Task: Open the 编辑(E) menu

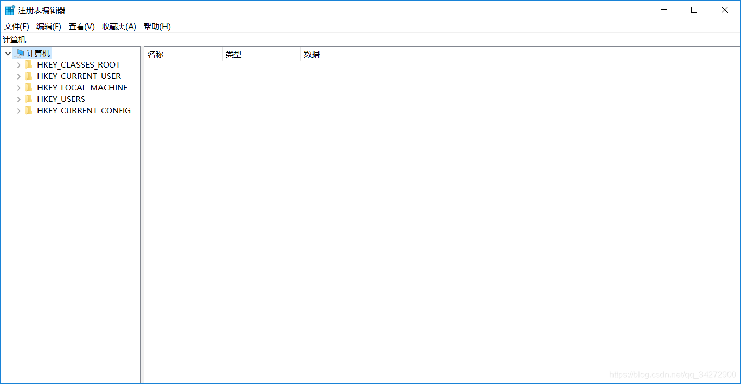Action: pos(49,27)
